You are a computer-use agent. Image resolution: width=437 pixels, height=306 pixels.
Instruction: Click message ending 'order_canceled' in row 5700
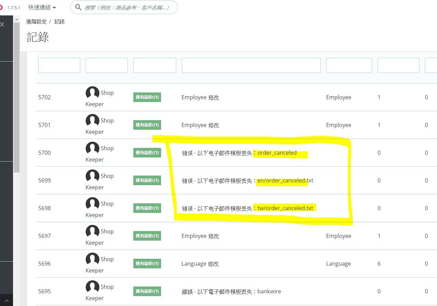tap(239, 153)
